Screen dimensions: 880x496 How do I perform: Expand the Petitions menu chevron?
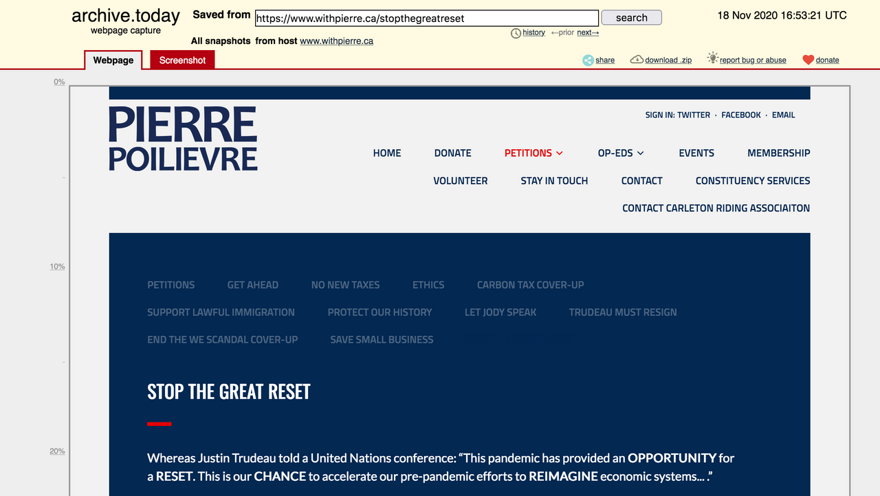coord(560,153)
